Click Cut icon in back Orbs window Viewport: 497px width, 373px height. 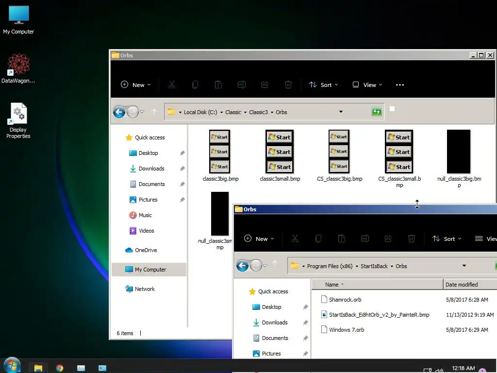point(171,85)
